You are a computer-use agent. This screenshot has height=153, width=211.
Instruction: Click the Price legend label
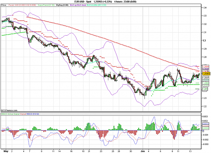[4, 5]
